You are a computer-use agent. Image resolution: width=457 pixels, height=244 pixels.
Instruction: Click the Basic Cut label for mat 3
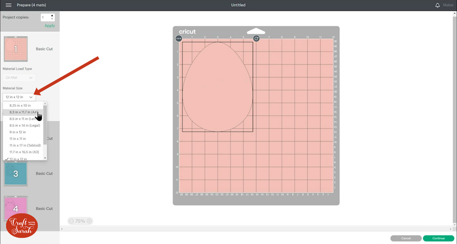point(44,174)
